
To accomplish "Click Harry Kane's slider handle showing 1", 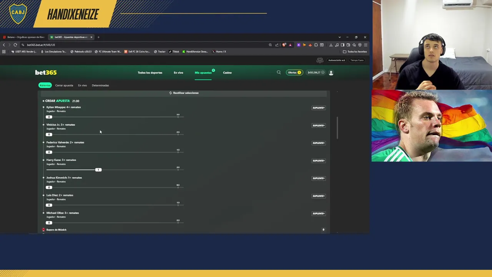I will coord(98,170).
